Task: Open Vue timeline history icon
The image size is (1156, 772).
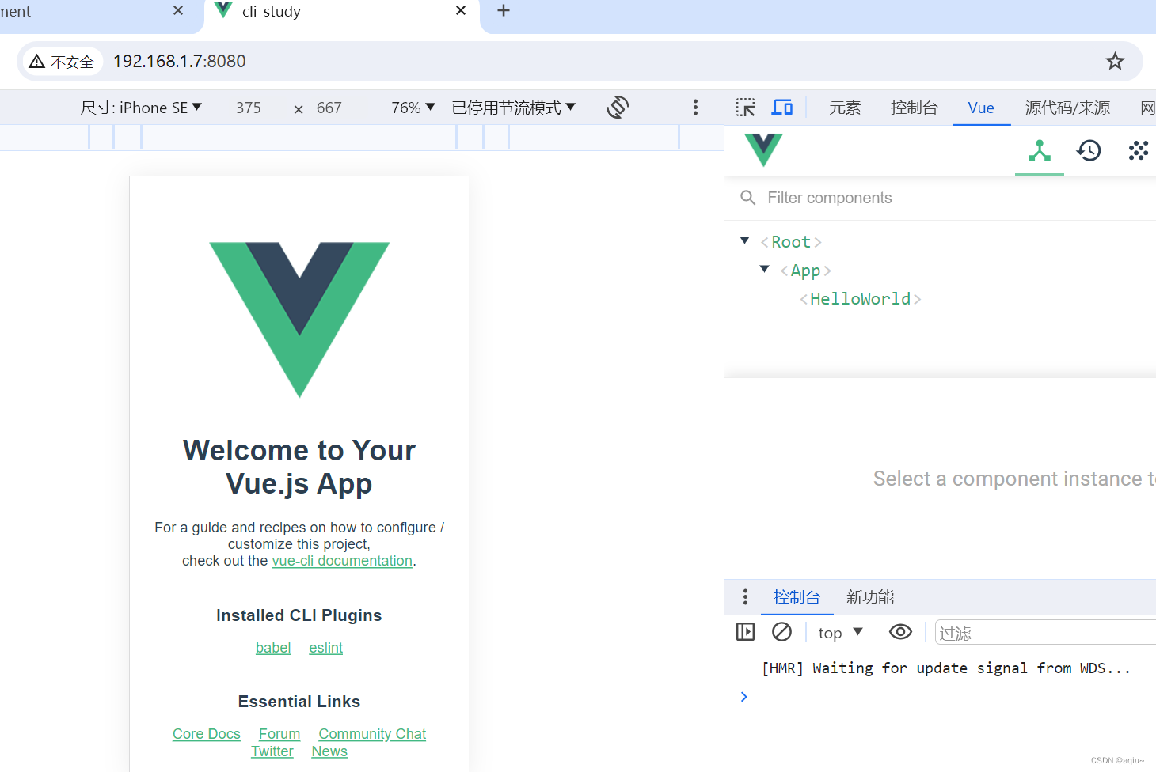Action: (x=1089, y=150)
